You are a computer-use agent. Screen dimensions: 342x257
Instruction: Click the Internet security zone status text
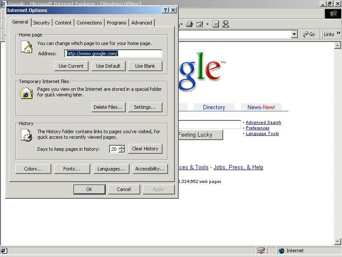click(x=295, y=251)
